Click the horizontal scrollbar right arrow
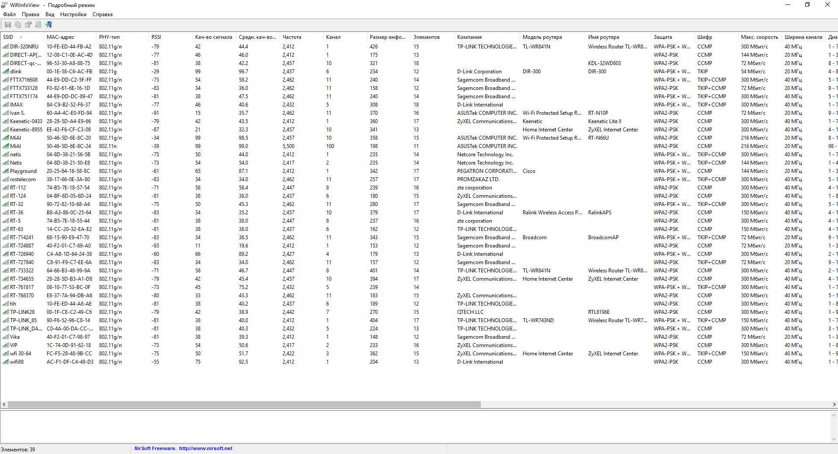 [834, 405]
